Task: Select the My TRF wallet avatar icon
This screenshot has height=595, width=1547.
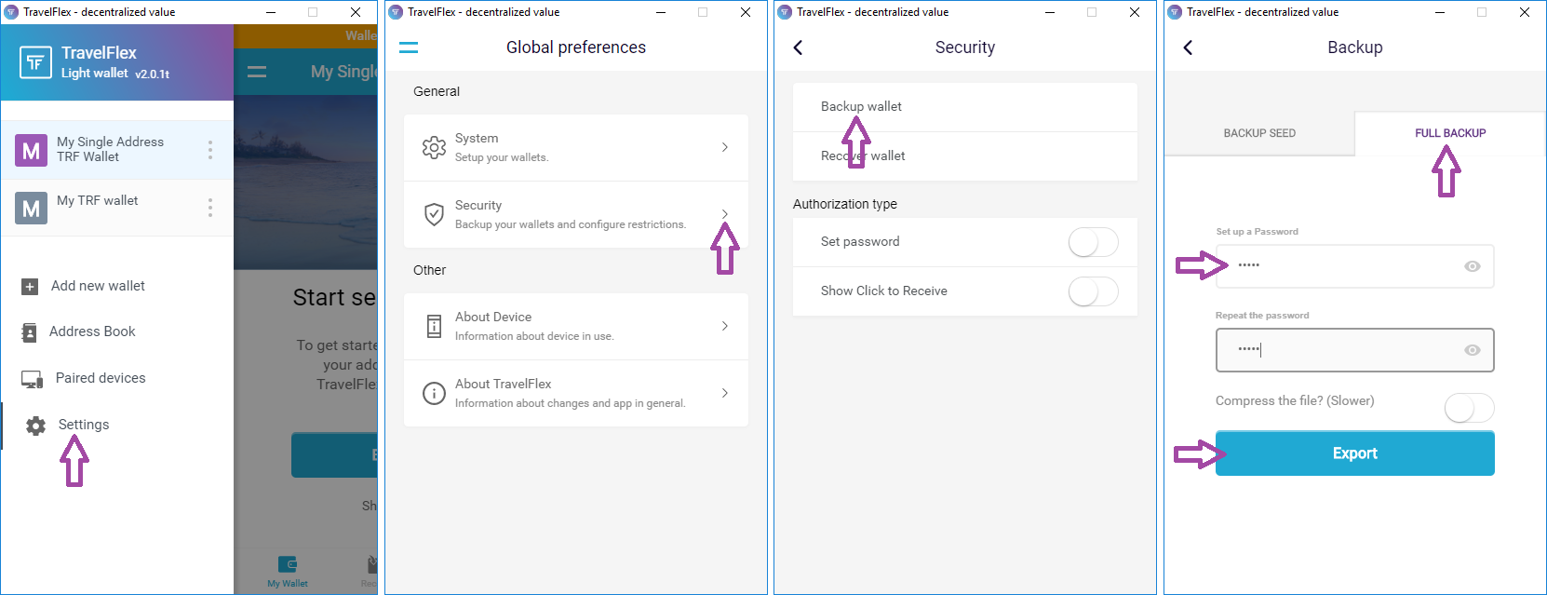Action: (x=31, y=208)
